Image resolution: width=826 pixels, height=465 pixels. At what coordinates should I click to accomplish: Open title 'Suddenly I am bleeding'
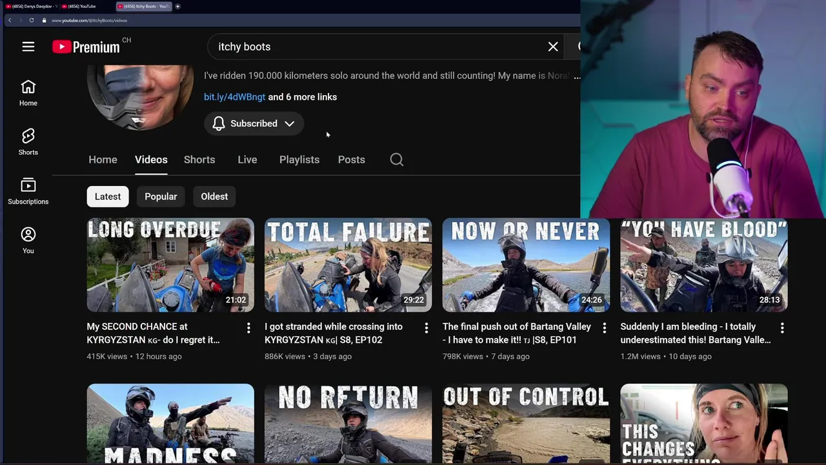coord(696,333)
